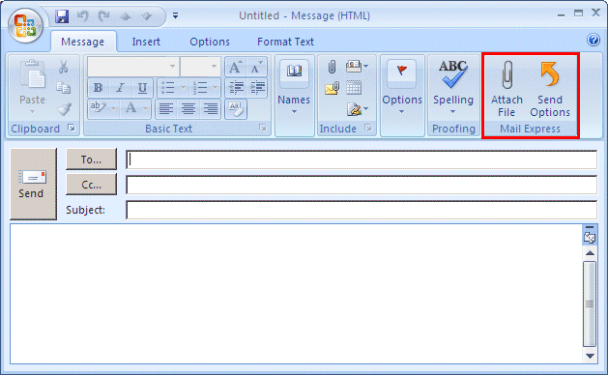Image resolution: width=608 pixels, height=375 pixels.
Task: Click the To... button
Action: click(91, 159)
